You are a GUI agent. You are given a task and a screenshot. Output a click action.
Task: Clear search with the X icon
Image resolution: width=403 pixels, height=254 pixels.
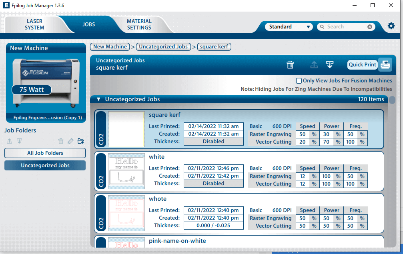[370, 27]
